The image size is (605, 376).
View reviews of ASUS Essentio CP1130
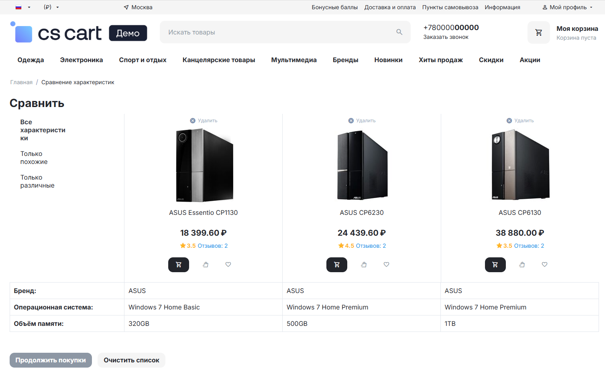click(x=212, y=246)
